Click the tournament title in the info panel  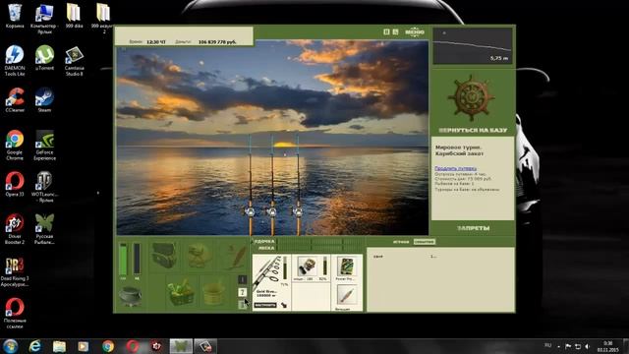(459, 150)
